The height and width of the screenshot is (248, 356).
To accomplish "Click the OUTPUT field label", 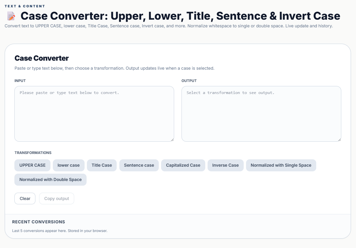I will pyautogui.click(x=189, y=81).
